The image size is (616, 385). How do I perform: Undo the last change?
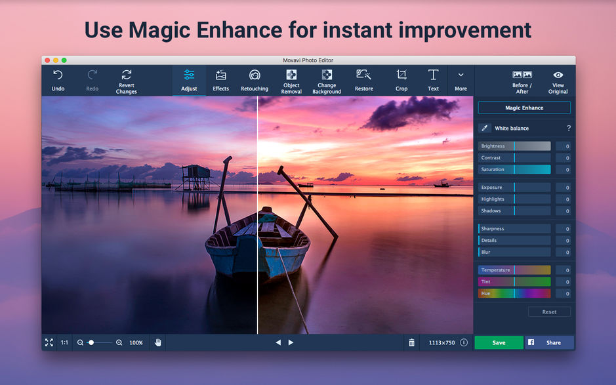pos(58,79)
